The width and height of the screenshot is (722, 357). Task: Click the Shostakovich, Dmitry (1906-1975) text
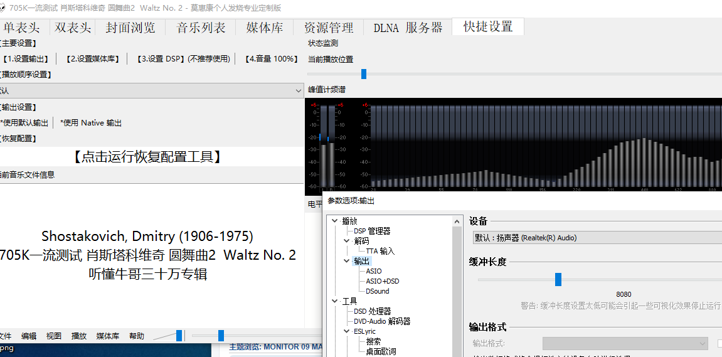coord(147,237)
